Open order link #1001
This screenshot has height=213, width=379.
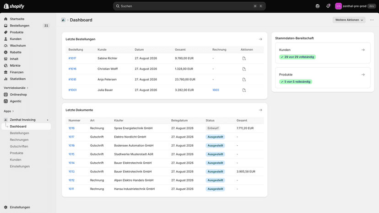pyautogui.click(x=72, y=90)
